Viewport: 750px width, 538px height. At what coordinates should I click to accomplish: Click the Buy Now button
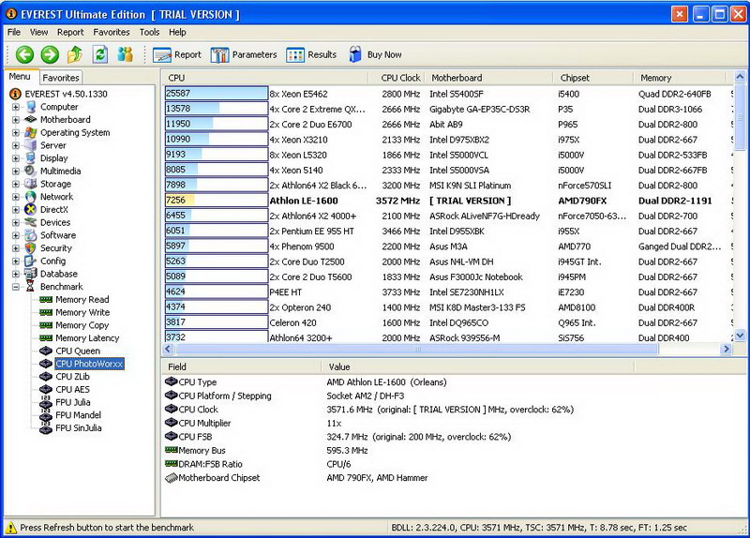[x=376, y=55]
